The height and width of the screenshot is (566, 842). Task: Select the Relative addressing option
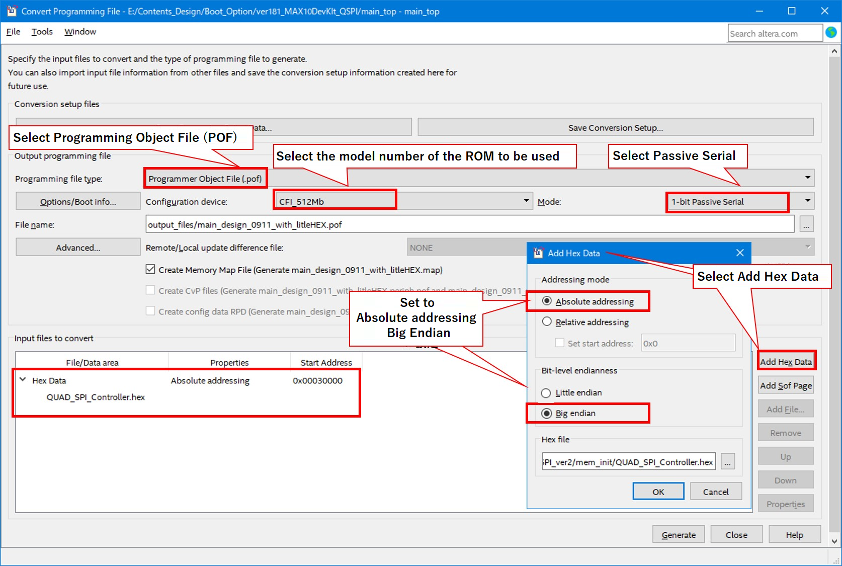pyautogui.click(x=547, y=322)
